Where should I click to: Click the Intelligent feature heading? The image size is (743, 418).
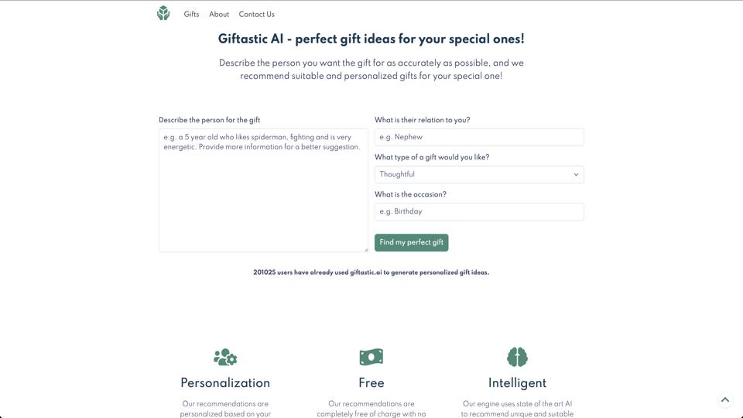[517, 383]
